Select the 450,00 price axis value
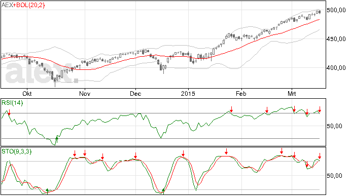Viewport: 350px width, 196px height. pyautogui.click(x=336, y=39)
